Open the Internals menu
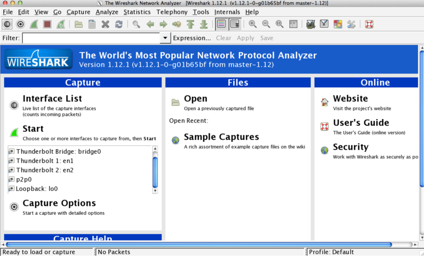Image resolution: width=424 pixels, height=256 pixels. point(227,12)
